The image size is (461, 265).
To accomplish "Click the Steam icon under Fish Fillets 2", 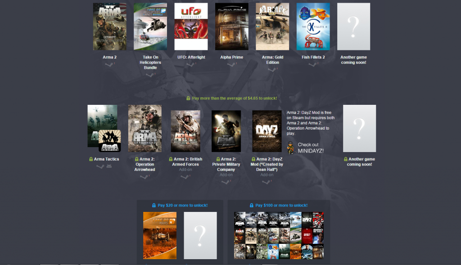I will (312, 64).
